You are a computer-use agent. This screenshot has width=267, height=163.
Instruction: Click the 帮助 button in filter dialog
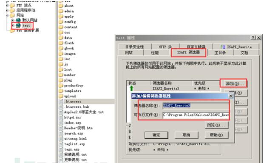(216, 135)
